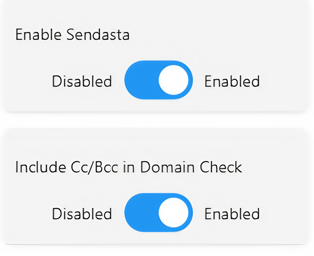Click the word Sendasta in first heading
314x256 pixels.
[98, 35]
